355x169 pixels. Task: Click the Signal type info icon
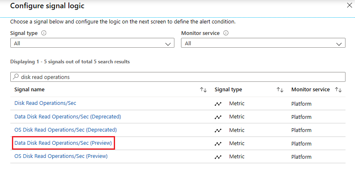coord(44,33)
